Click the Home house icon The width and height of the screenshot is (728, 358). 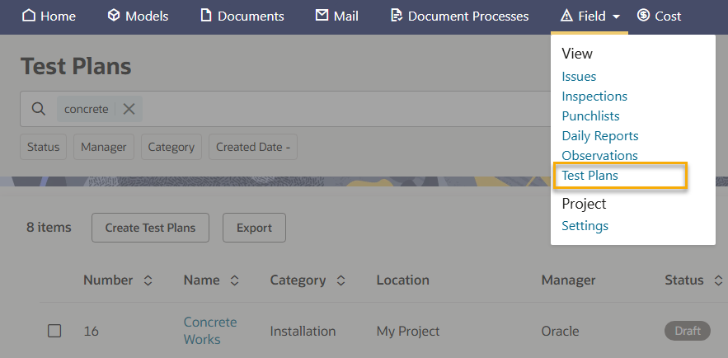(29, 16)
